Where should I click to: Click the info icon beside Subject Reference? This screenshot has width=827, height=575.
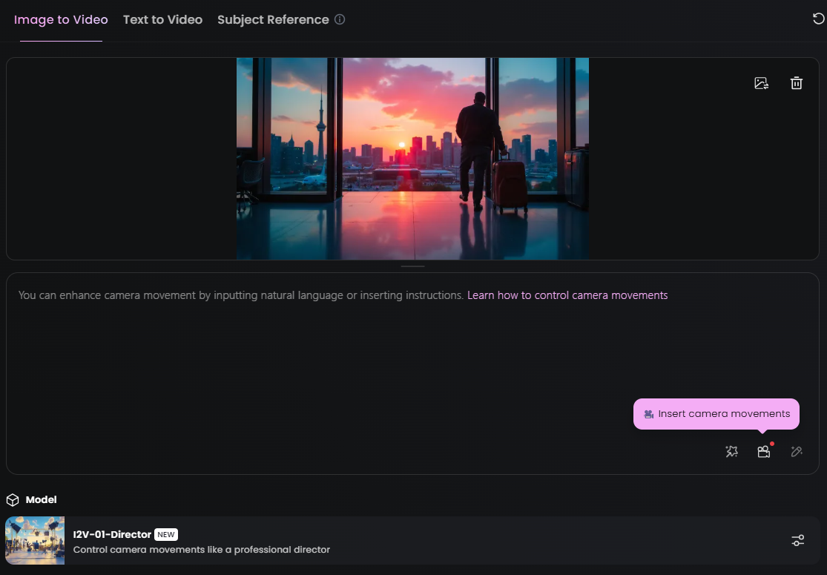[x=340, y=20]
